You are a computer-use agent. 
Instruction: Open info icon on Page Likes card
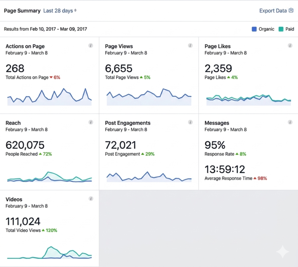pyautogui.click(x=290, y=46)
